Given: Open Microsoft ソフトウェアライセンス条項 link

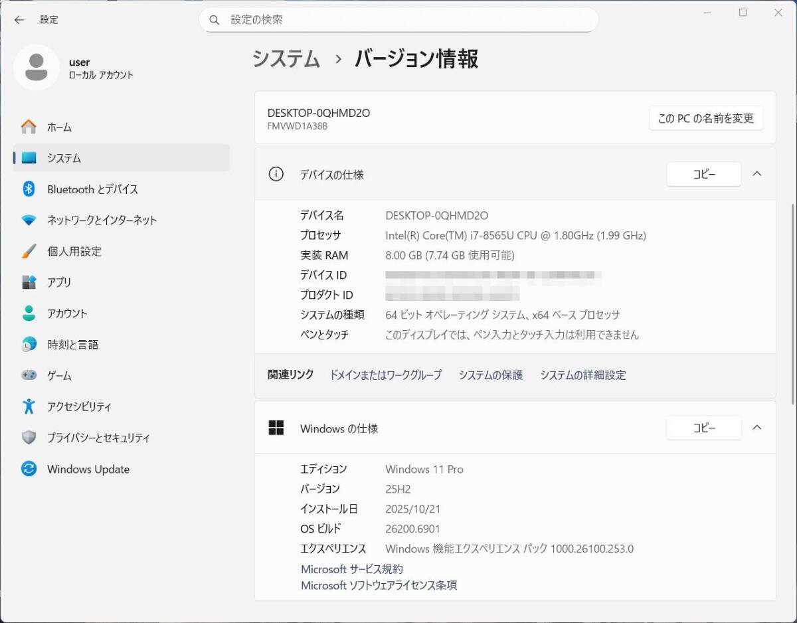Looking at the screenshot, I should tap(379, 585).
